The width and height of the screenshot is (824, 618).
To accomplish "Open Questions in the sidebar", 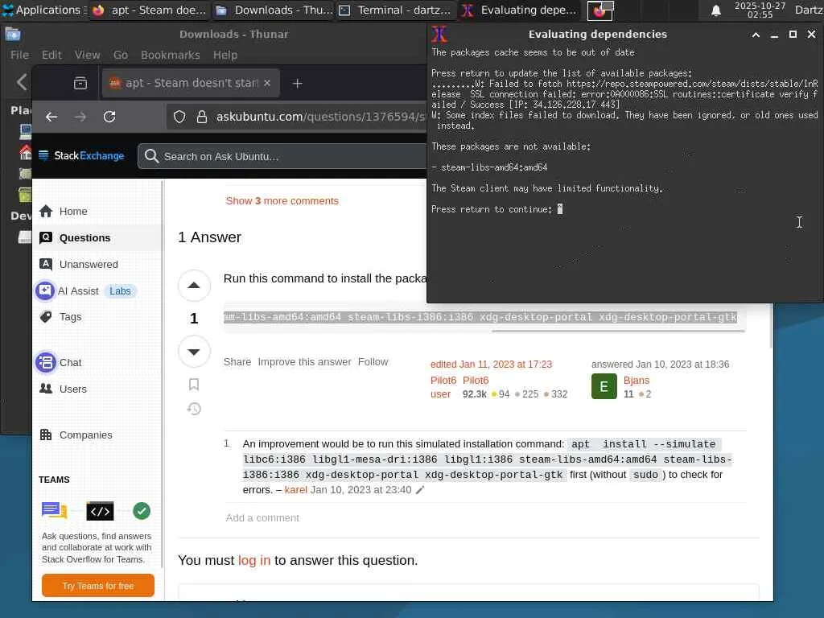I will pyautogui.click(x=84, y=237).
